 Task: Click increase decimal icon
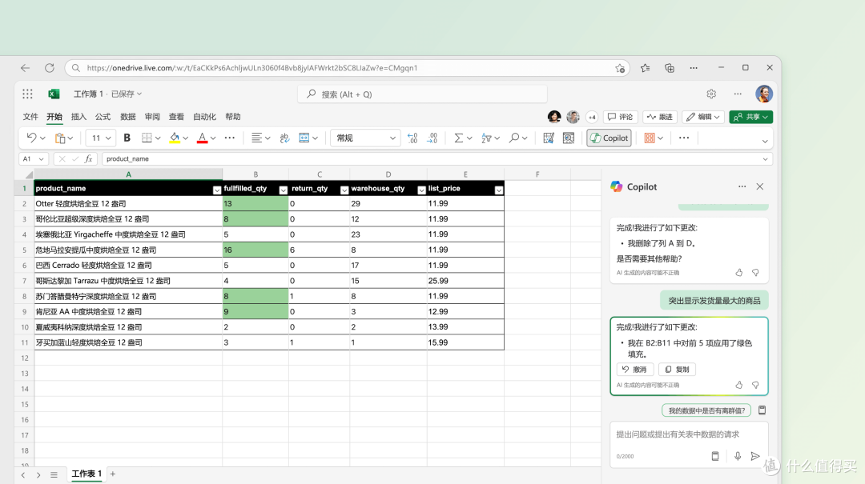[x=412, y=138]
